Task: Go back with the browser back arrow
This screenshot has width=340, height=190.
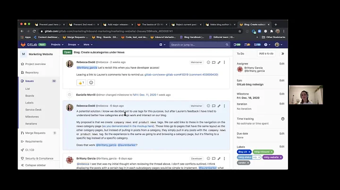Action: pos(22,31)
